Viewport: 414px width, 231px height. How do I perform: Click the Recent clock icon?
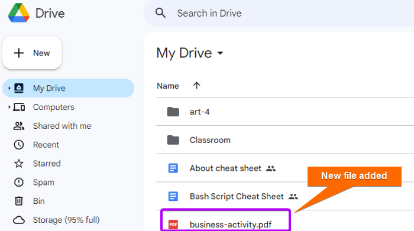[x=19, y=145]
